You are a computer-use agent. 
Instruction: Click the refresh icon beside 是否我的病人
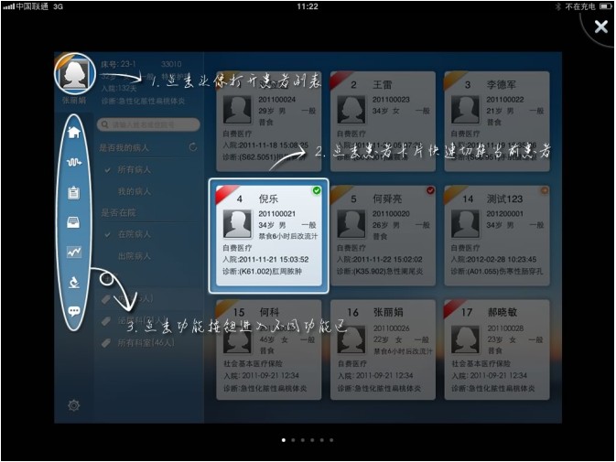192,147
